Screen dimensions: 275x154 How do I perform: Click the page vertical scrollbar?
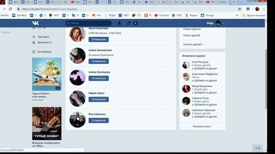[x=266, y=79]
